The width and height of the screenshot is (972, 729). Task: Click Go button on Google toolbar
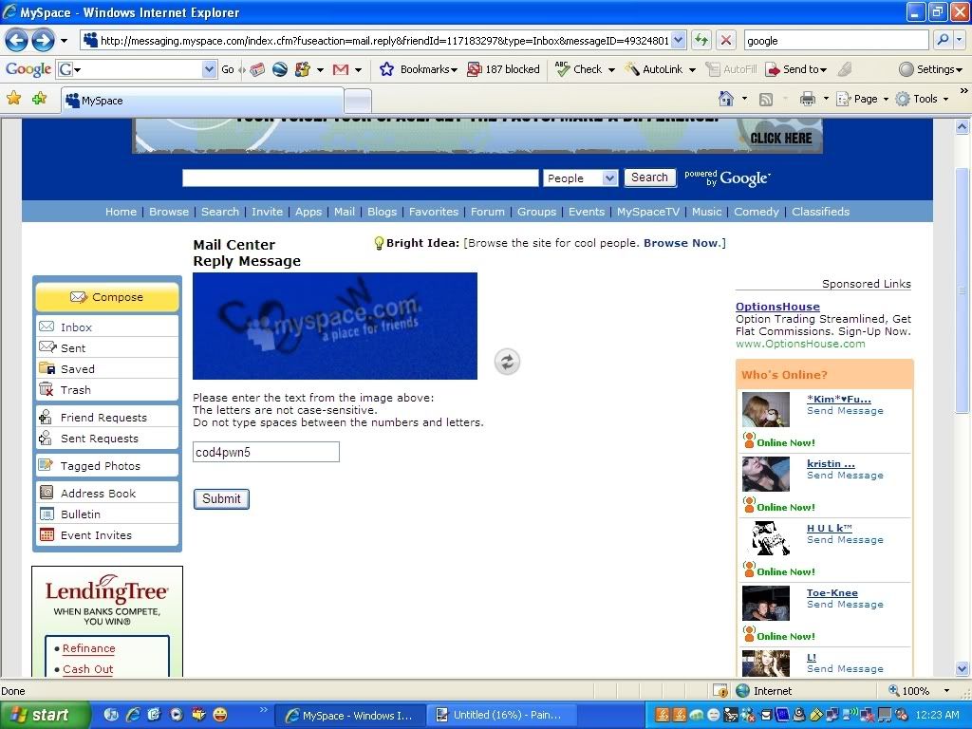228,69
